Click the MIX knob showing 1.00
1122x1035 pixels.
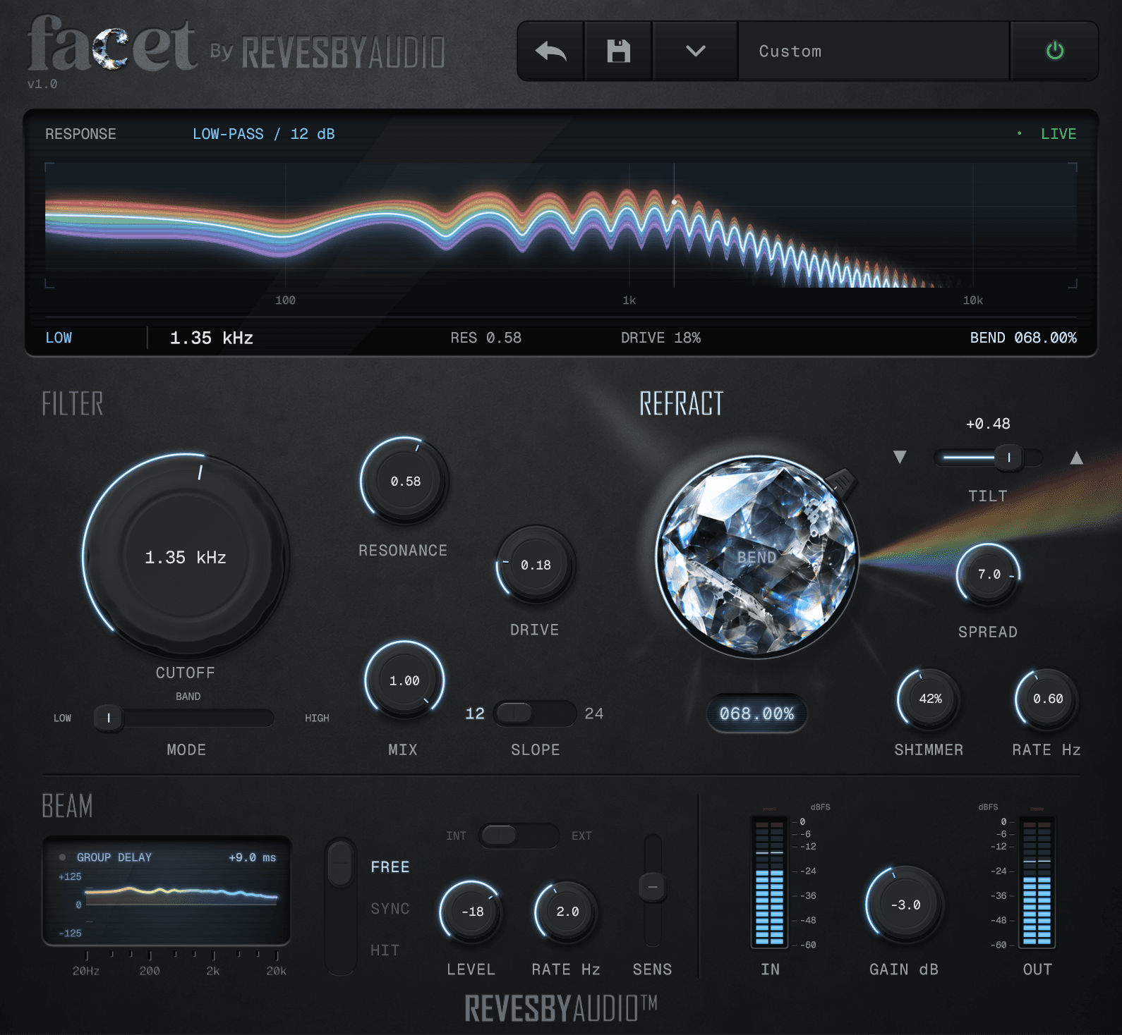[x=404, y=680]
